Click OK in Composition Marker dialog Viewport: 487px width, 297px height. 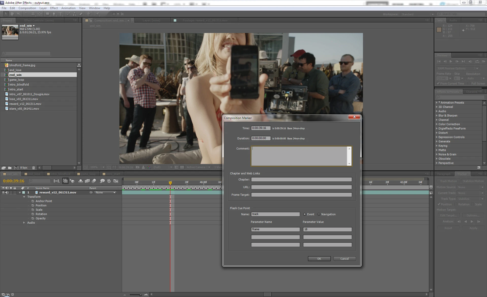319,259
